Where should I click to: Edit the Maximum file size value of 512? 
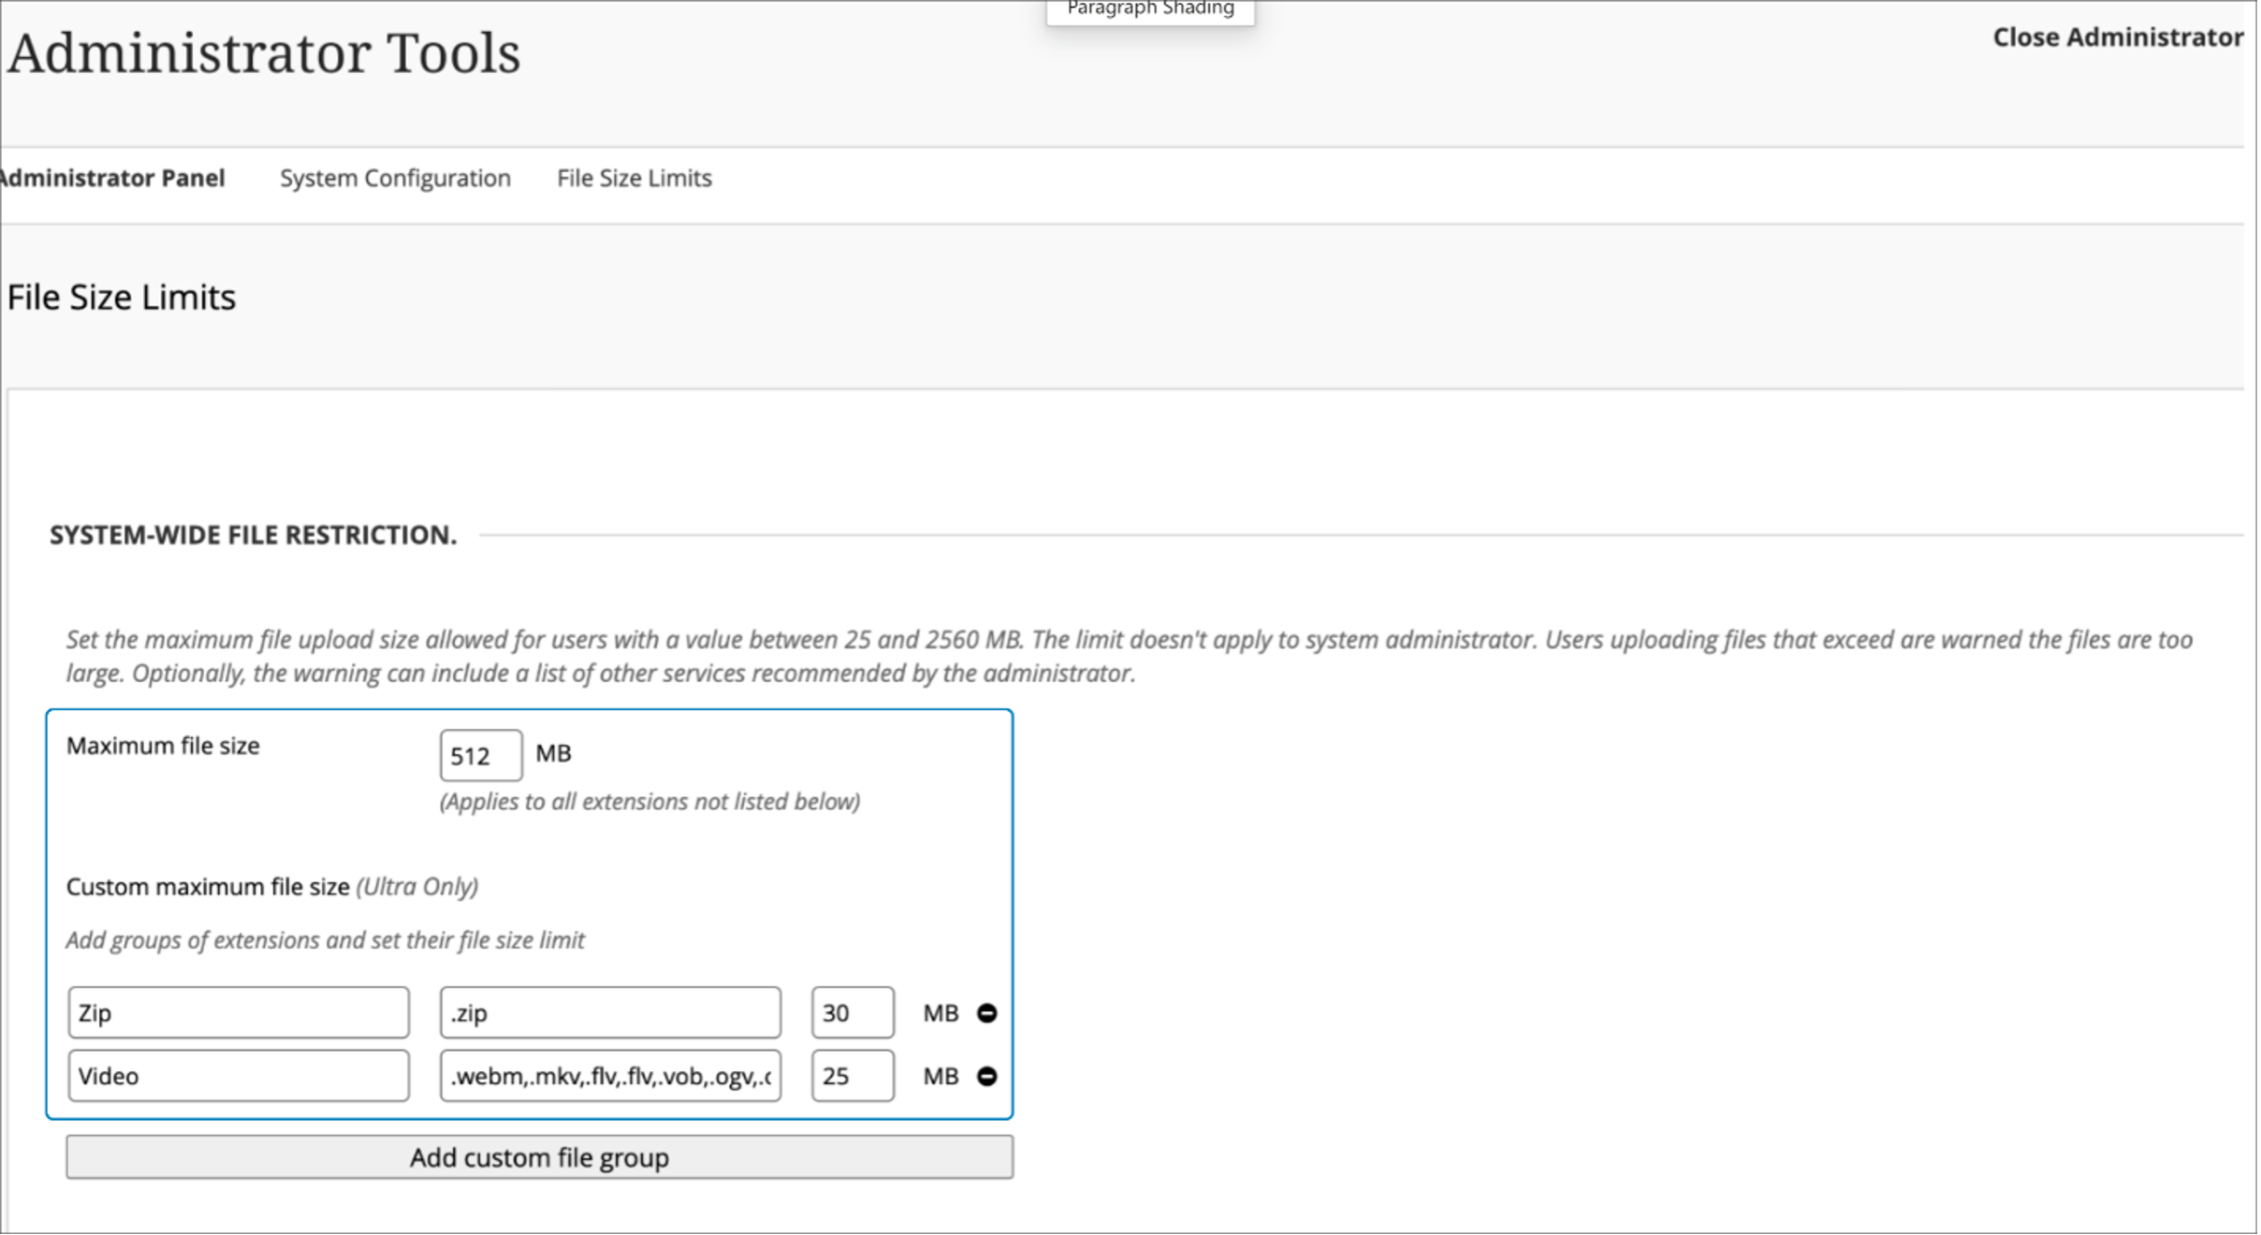(479, 754)
